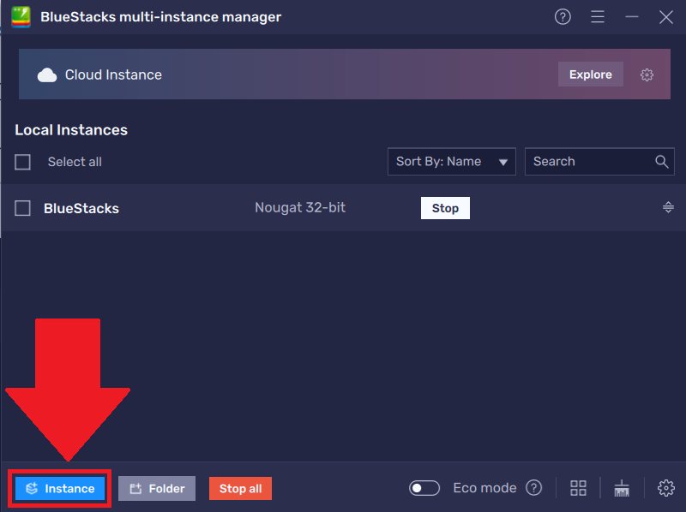Open multi-instance manager settings gear
The height and width of the screenshot is (512, 686).
pyautogui.click(x=665, y=488)
